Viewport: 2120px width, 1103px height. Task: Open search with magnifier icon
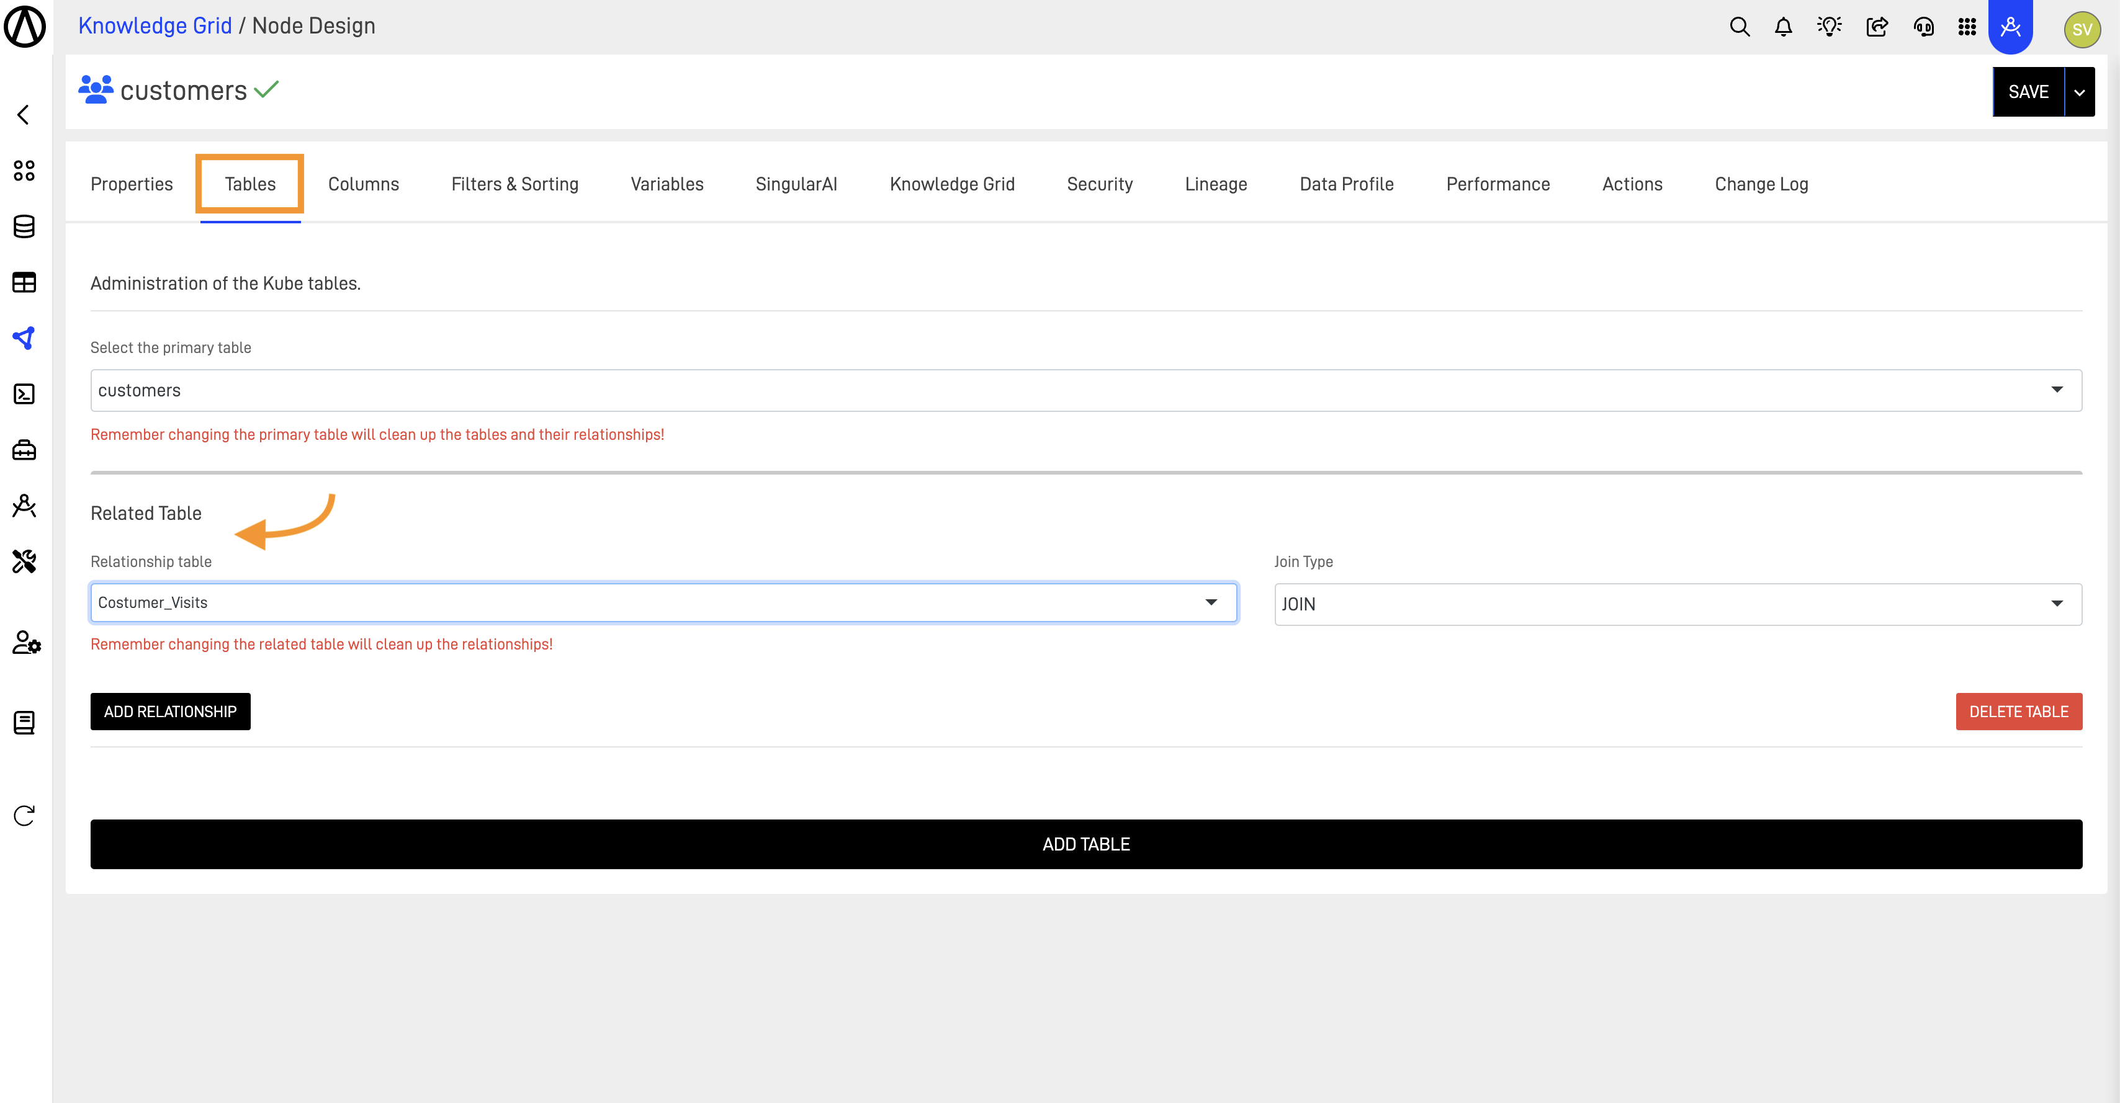click(x=1740, y=27)
